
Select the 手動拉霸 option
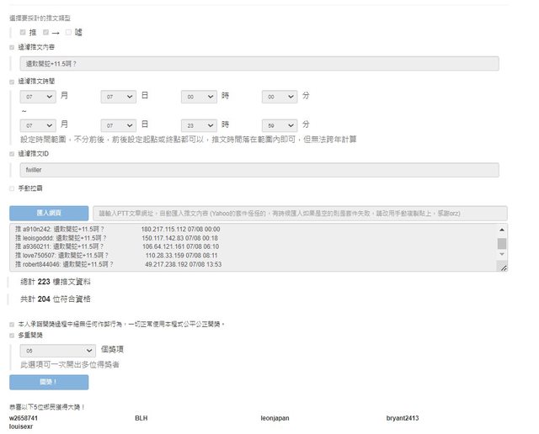12,188
